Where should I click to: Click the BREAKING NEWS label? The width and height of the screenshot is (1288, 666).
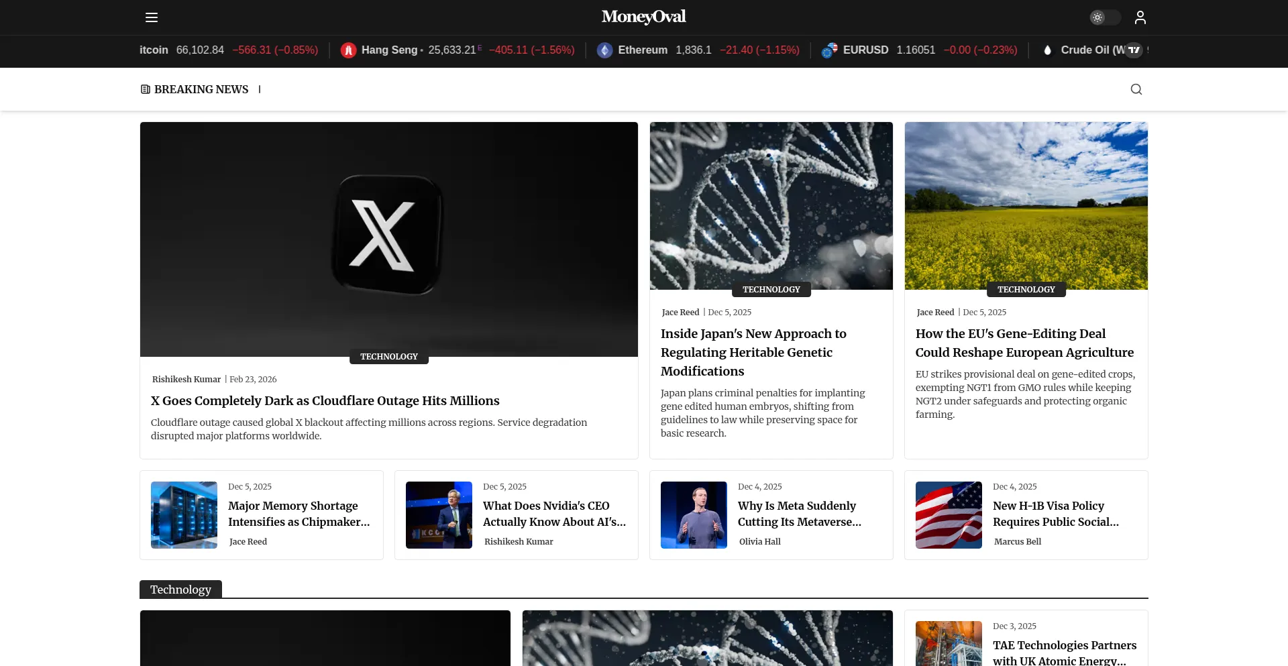(x=201, y=89)
